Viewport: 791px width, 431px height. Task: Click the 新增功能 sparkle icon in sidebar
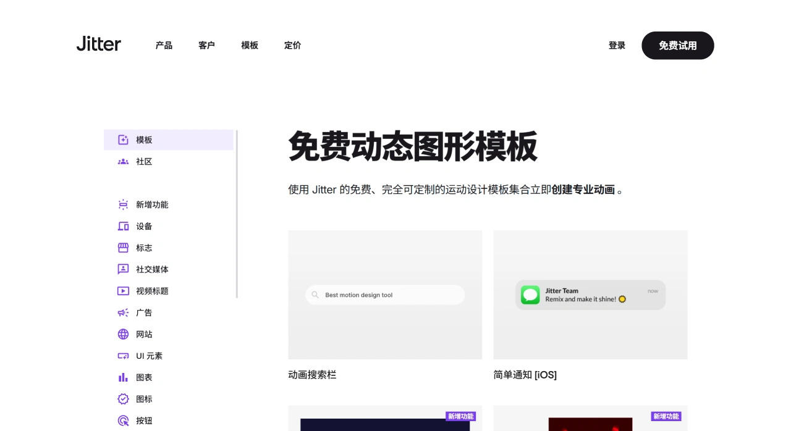point(123,204)
